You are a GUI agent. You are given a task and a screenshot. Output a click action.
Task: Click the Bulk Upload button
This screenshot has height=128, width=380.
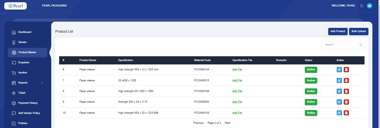[359, 32]
